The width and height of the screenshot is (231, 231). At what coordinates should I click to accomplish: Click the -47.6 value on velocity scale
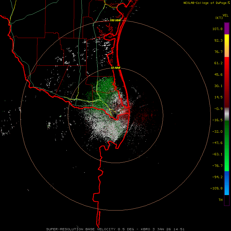pyautogui.click(x=217, y=143)
